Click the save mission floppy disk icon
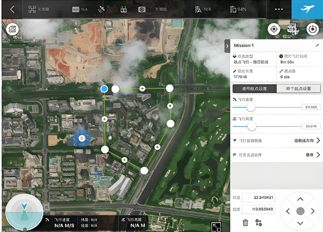323x232 pixels. (13, 29)
